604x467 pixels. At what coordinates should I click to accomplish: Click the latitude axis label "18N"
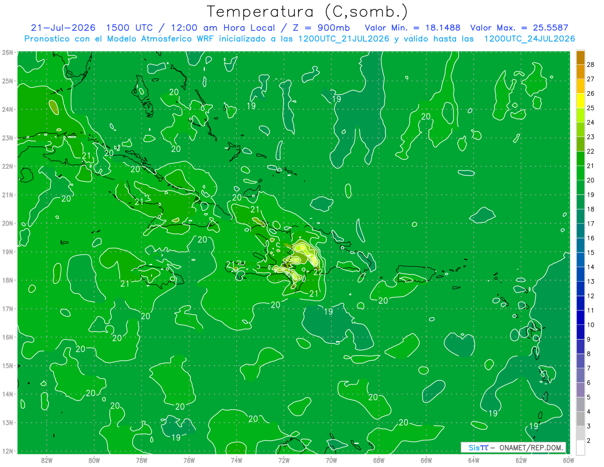8,280
